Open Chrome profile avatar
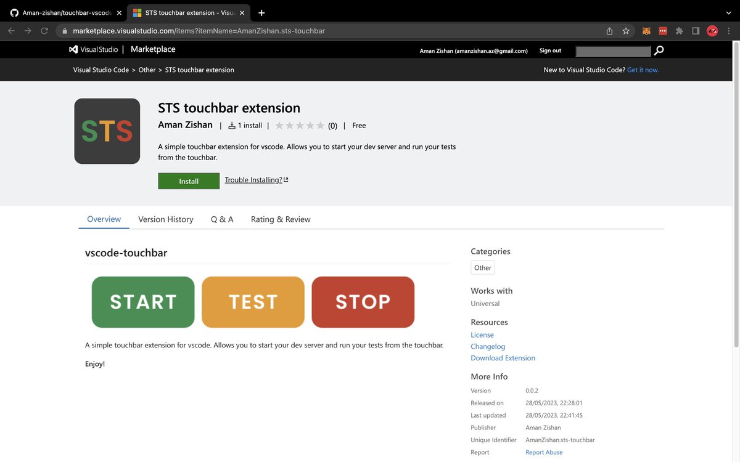This screenshot has height=462, width=740. coord(712,31)
